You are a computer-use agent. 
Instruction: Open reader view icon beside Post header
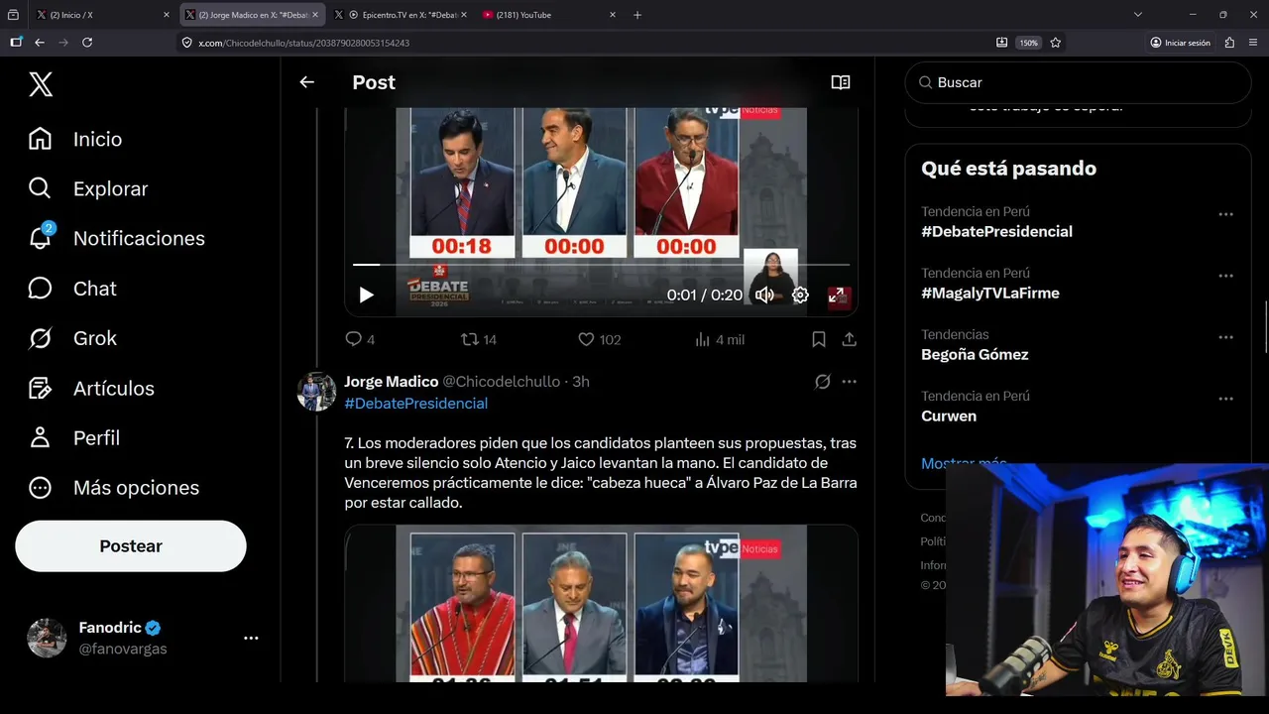point(841,82)
